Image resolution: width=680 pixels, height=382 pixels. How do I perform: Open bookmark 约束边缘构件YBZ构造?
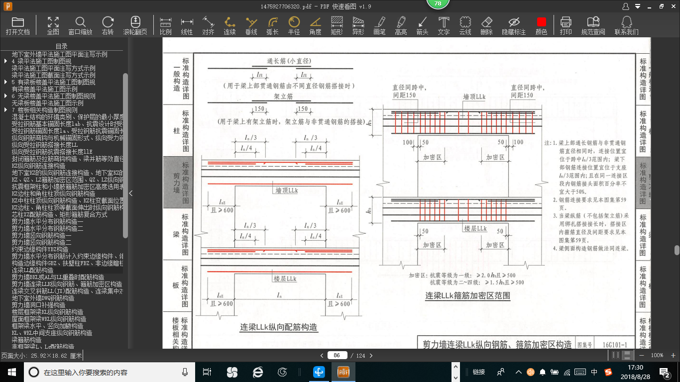[x=40, y=249]
